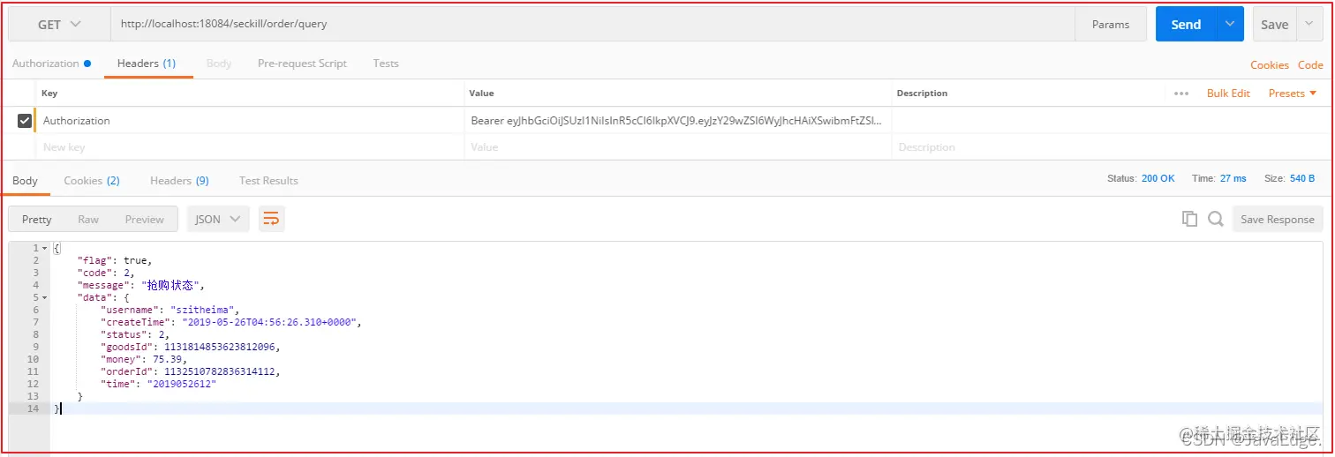Screen dimensions: 1335x457
Task: Open Pre-request Script tab
Action: [x=302, y=64]
